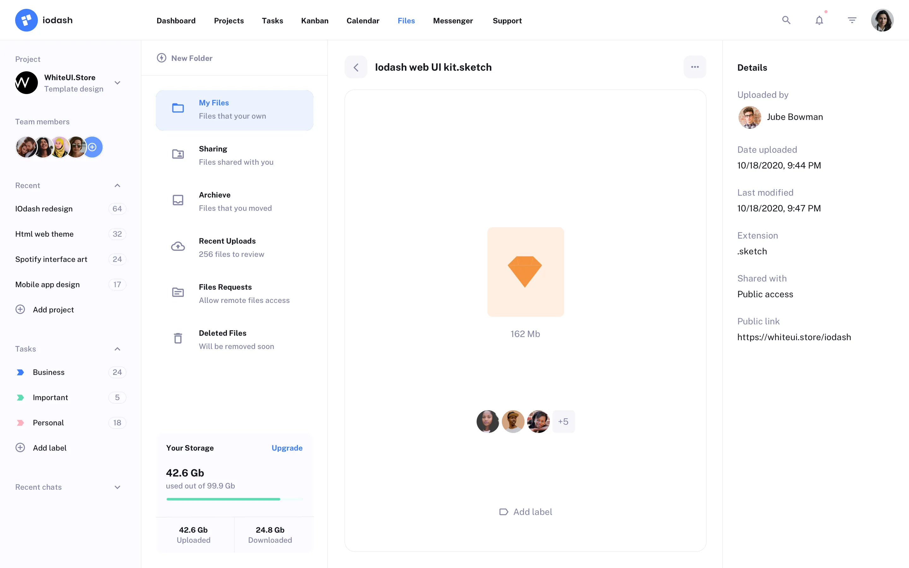The height and width of the screenshot is (568, 909).
Task: Switch to the Kanban tab
Action: point(315,21)
